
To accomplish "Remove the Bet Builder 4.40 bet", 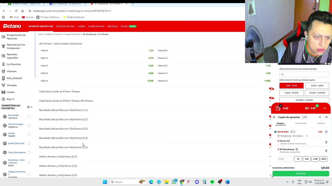I will pyautogui.click(x=326, y=132).
